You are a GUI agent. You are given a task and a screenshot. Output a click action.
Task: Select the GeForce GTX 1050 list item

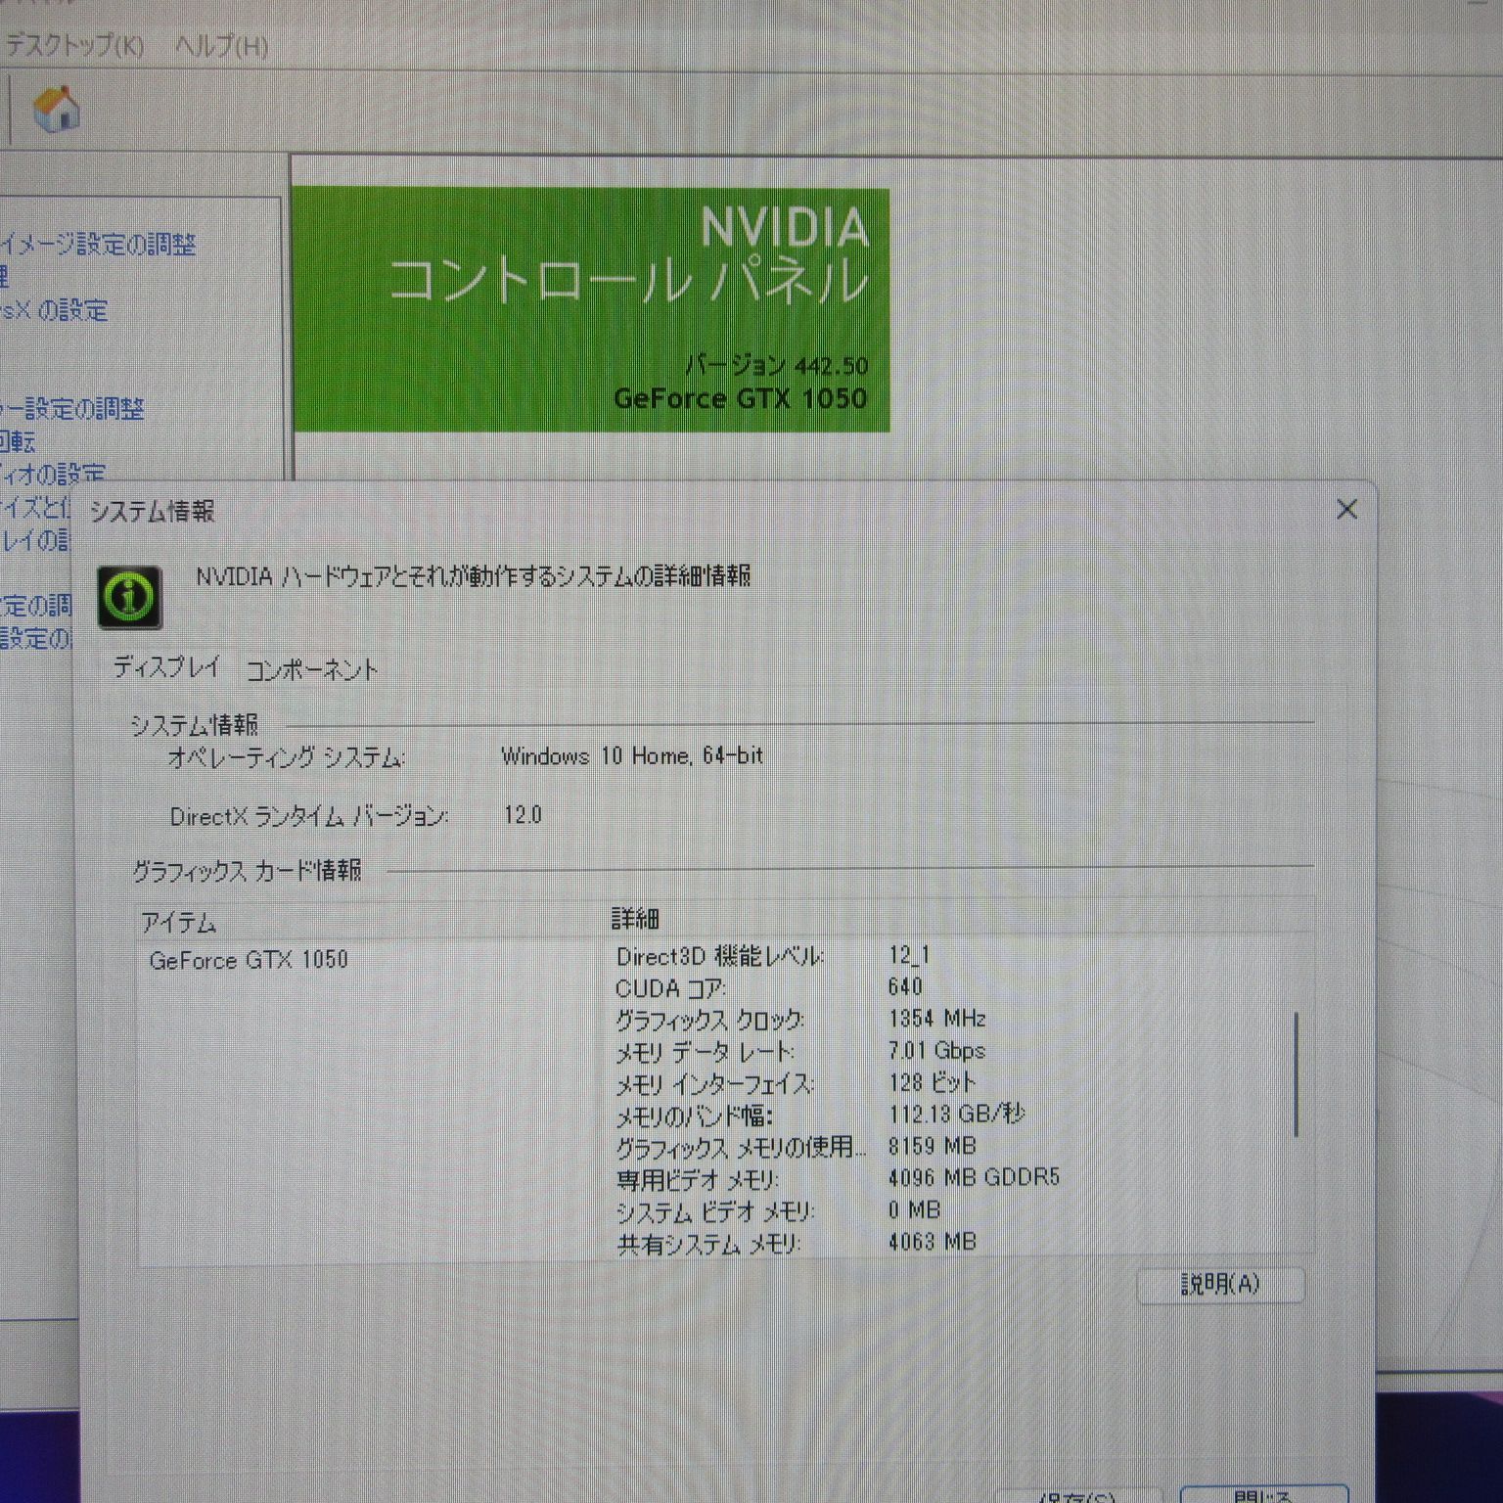249,959
